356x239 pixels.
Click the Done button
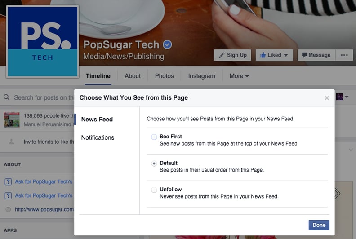(319, 225)
